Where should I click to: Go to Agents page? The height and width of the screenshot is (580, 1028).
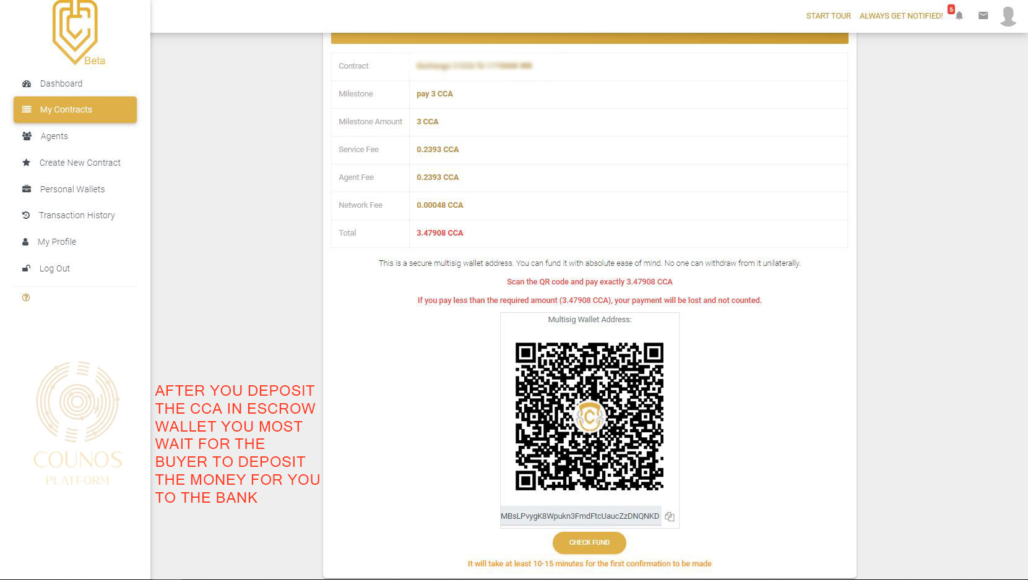tap(75, 136)
